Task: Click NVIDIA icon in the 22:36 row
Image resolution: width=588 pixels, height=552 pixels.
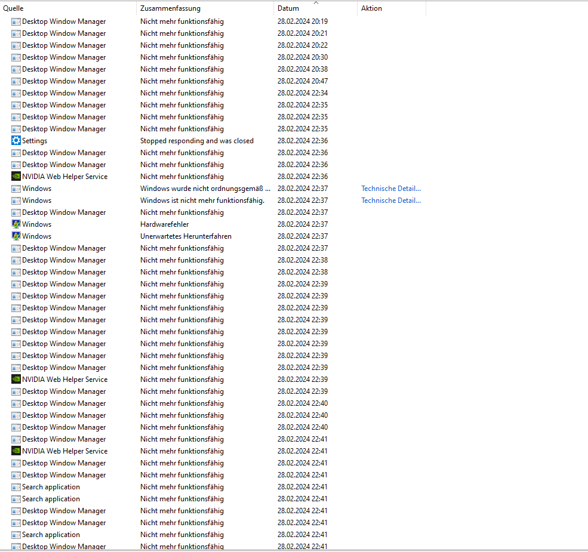Action: (x=16, y=176)
